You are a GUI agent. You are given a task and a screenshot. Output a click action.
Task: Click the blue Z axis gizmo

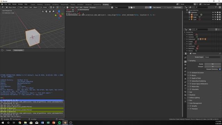pyautogui.click(x=59, y=11)
